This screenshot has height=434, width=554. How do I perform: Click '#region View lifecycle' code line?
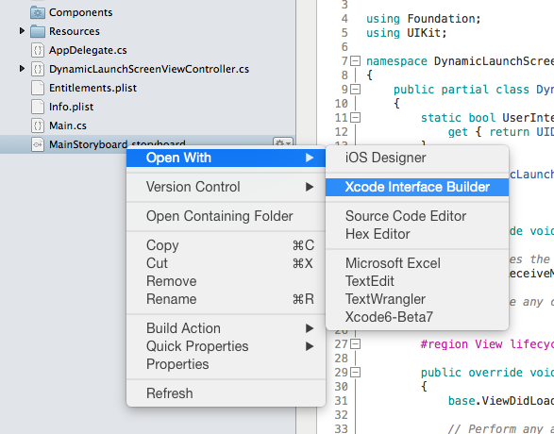click(487, 344)
